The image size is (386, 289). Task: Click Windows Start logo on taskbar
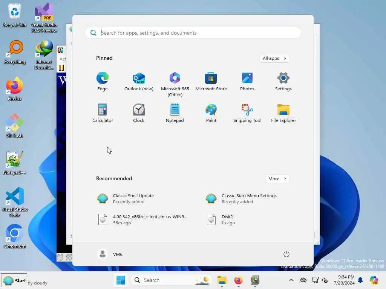[121, 280]
